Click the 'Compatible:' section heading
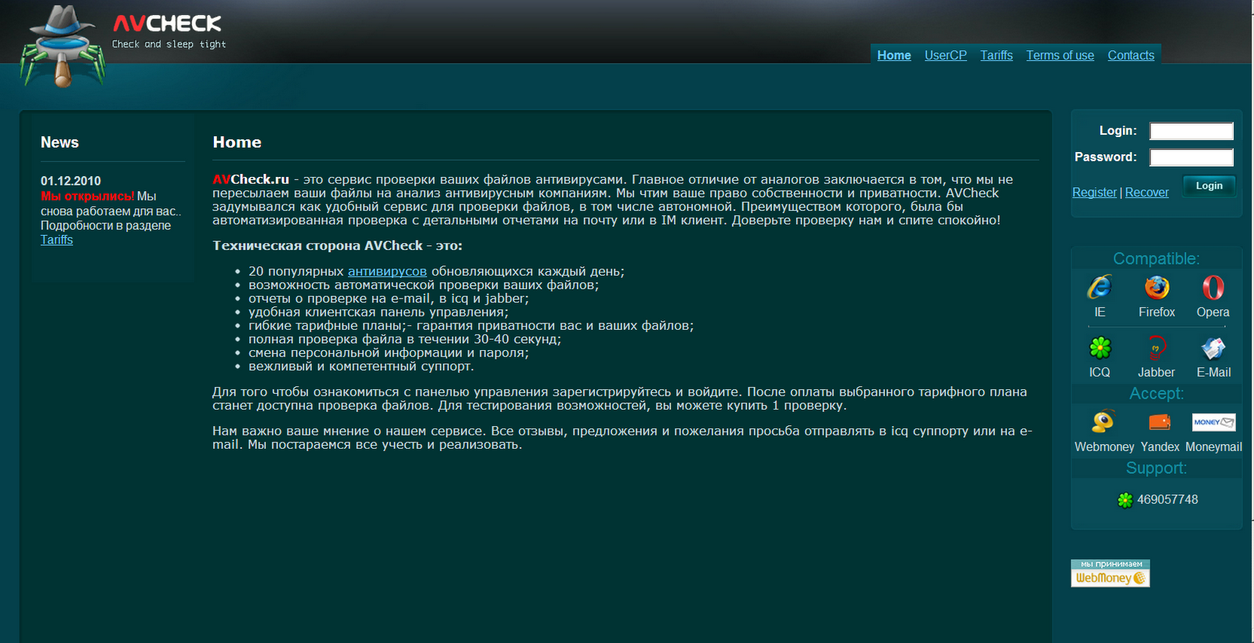This screenshot has height=643, width=1254. 1156,258
